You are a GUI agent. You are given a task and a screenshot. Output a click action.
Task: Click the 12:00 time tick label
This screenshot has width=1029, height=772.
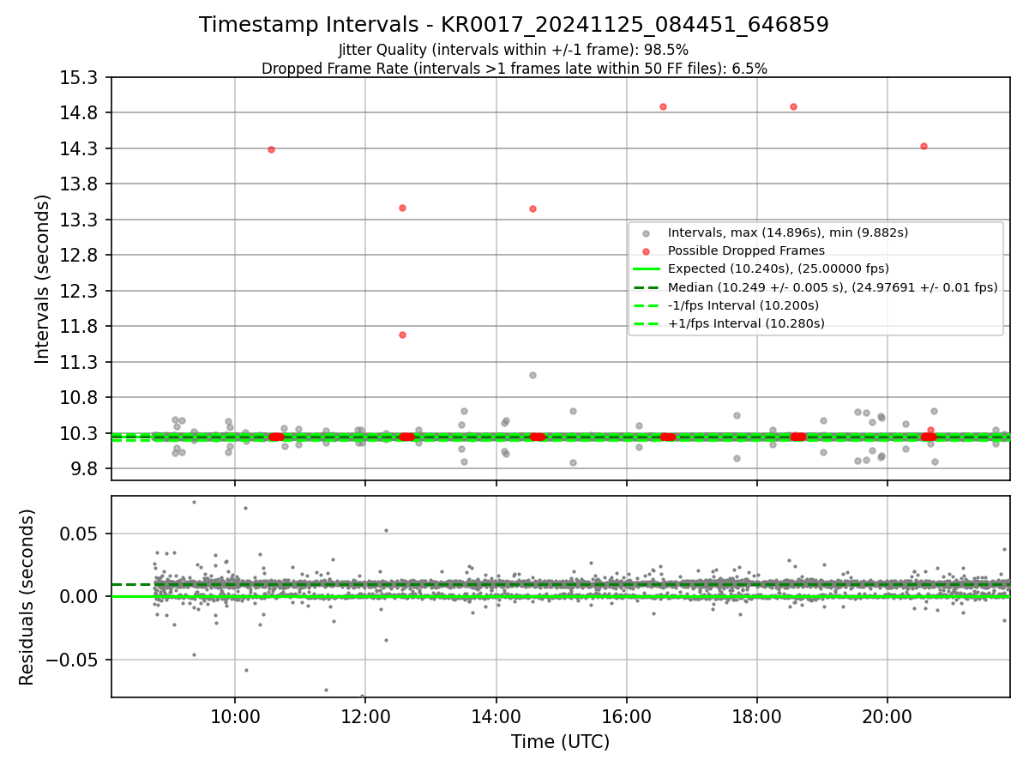[365, 715]
